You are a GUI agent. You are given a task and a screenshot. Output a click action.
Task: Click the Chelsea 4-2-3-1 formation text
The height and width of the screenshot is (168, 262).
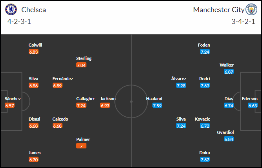tap(19, 22)
